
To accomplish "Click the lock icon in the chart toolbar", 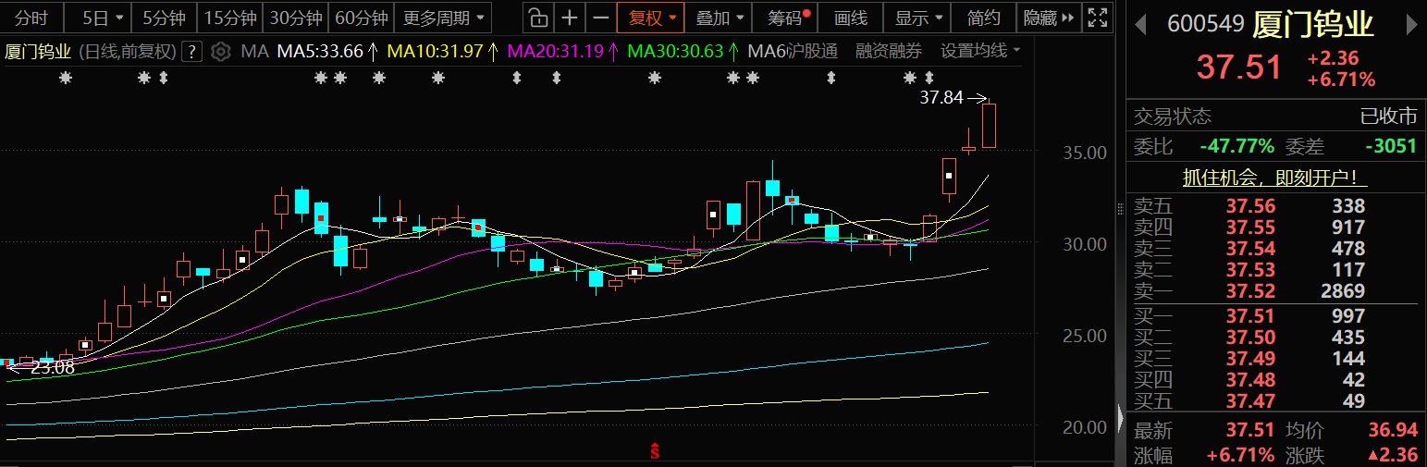I will point(537,18).
